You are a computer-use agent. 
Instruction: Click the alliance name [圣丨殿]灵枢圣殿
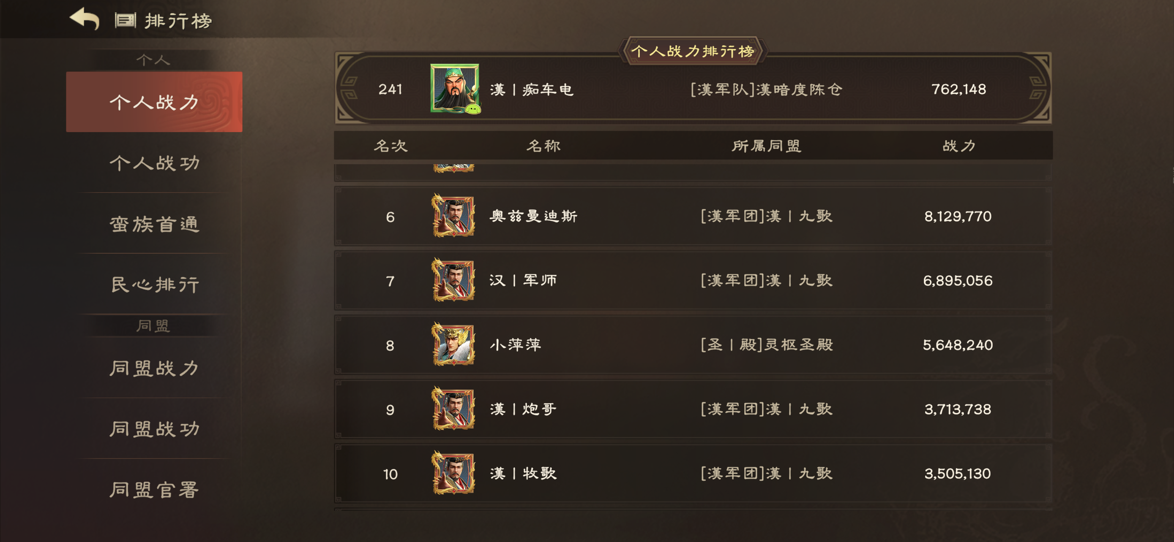pos(767,344)
